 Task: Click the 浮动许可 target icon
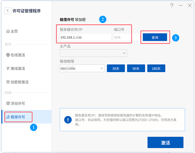click(x=8, y=103)
